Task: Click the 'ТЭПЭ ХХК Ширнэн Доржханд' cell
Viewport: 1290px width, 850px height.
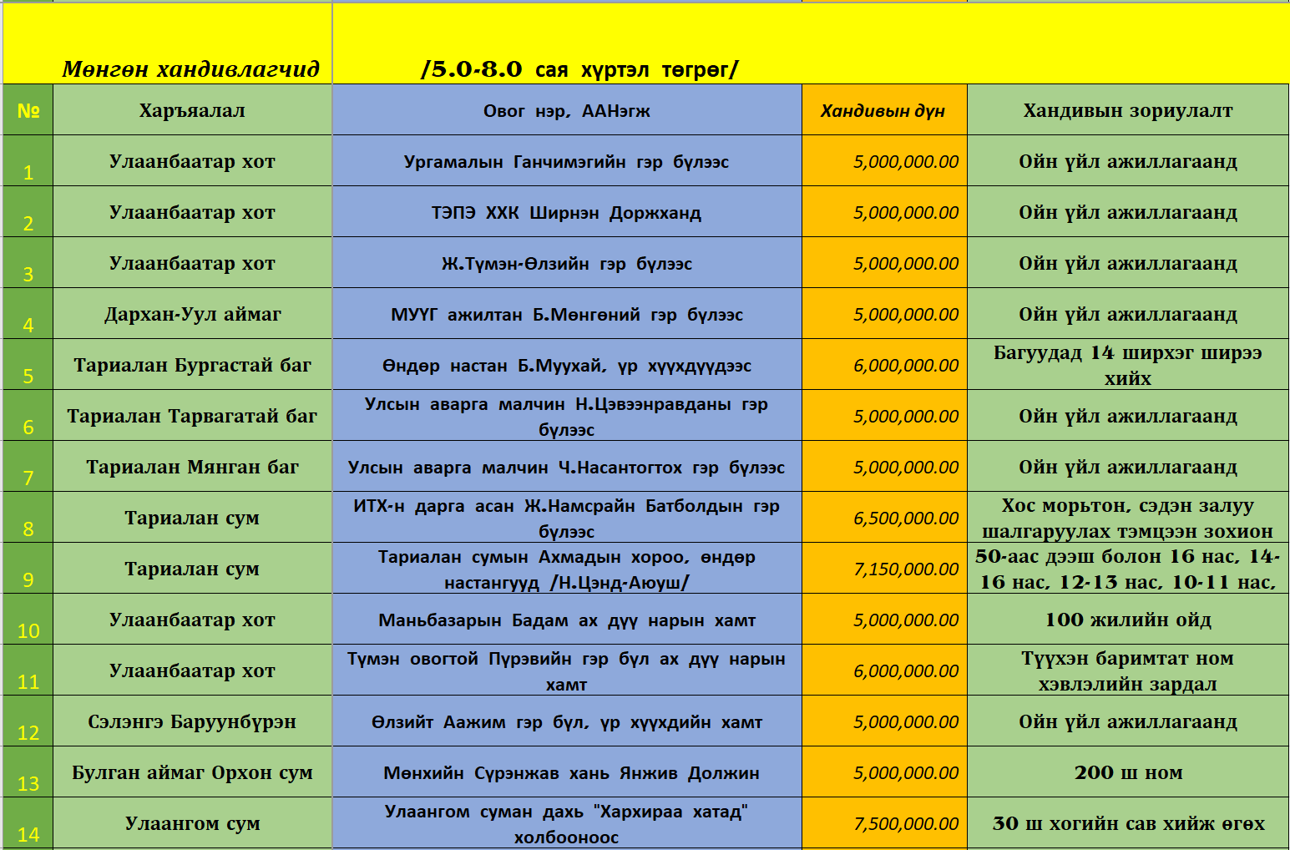Action: [x=566, y=213]
